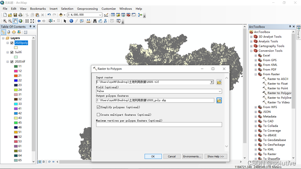Click the vertical Search tab
This screenshot has width=301, height=169.
coord(299,32)
